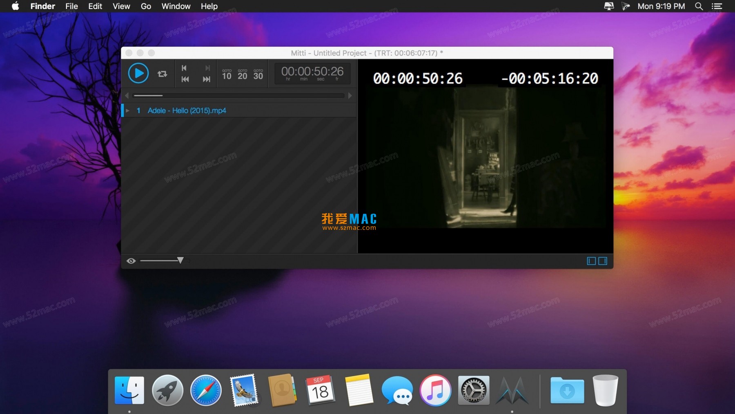This screenshot has height=414, width=735.
Task: Adjust the preview opacity slider handle
Action: [x=180, y=260]
